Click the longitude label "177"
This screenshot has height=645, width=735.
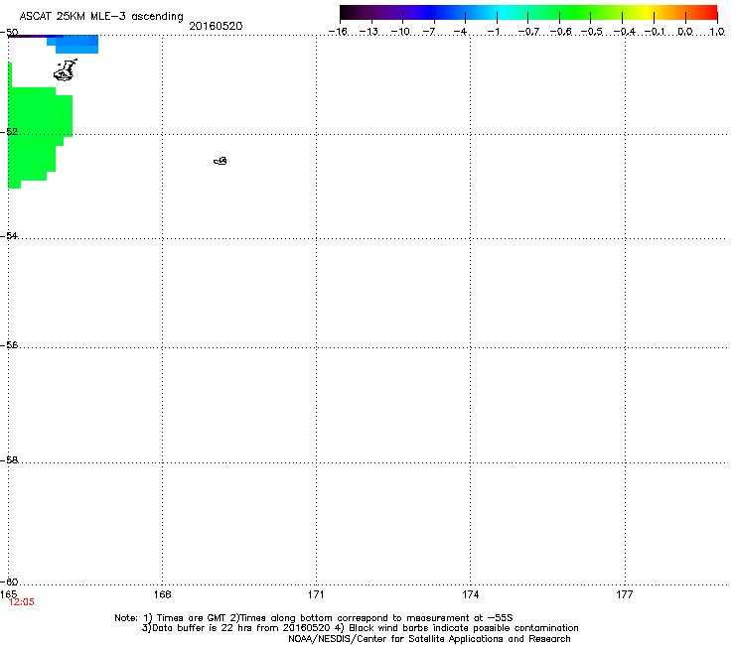625,594
